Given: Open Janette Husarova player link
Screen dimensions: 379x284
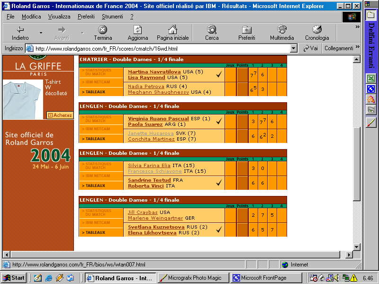Looking at the screenshot, I should point(151,133).
